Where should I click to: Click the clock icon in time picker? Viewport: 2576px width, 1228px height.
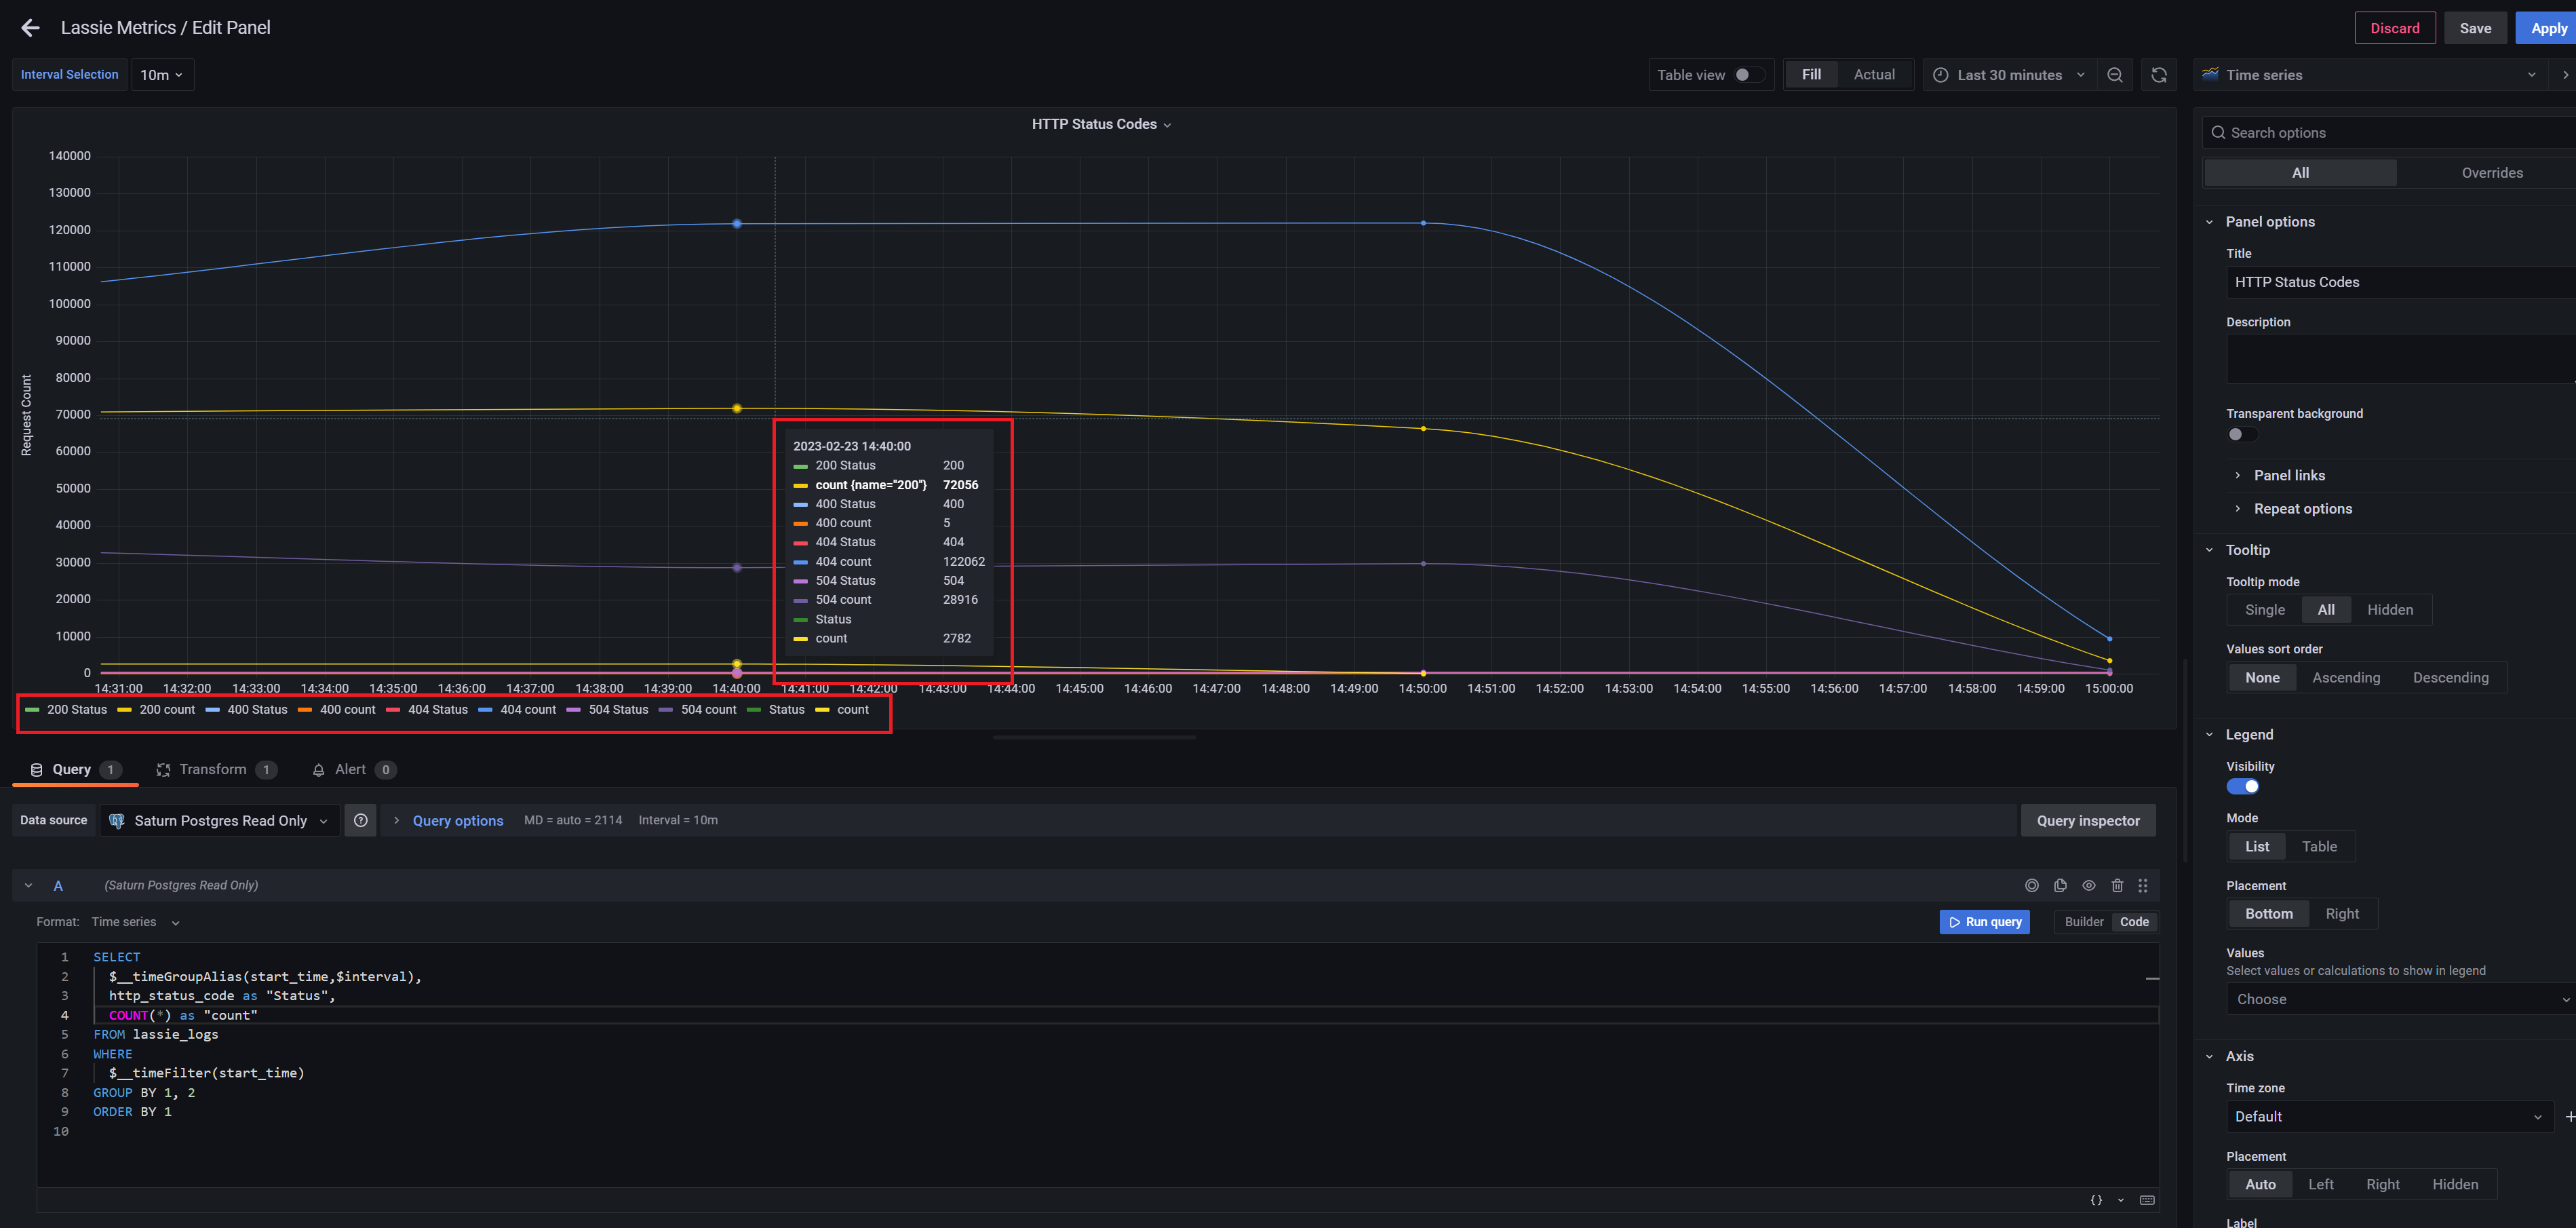[x=1940, y=75]
